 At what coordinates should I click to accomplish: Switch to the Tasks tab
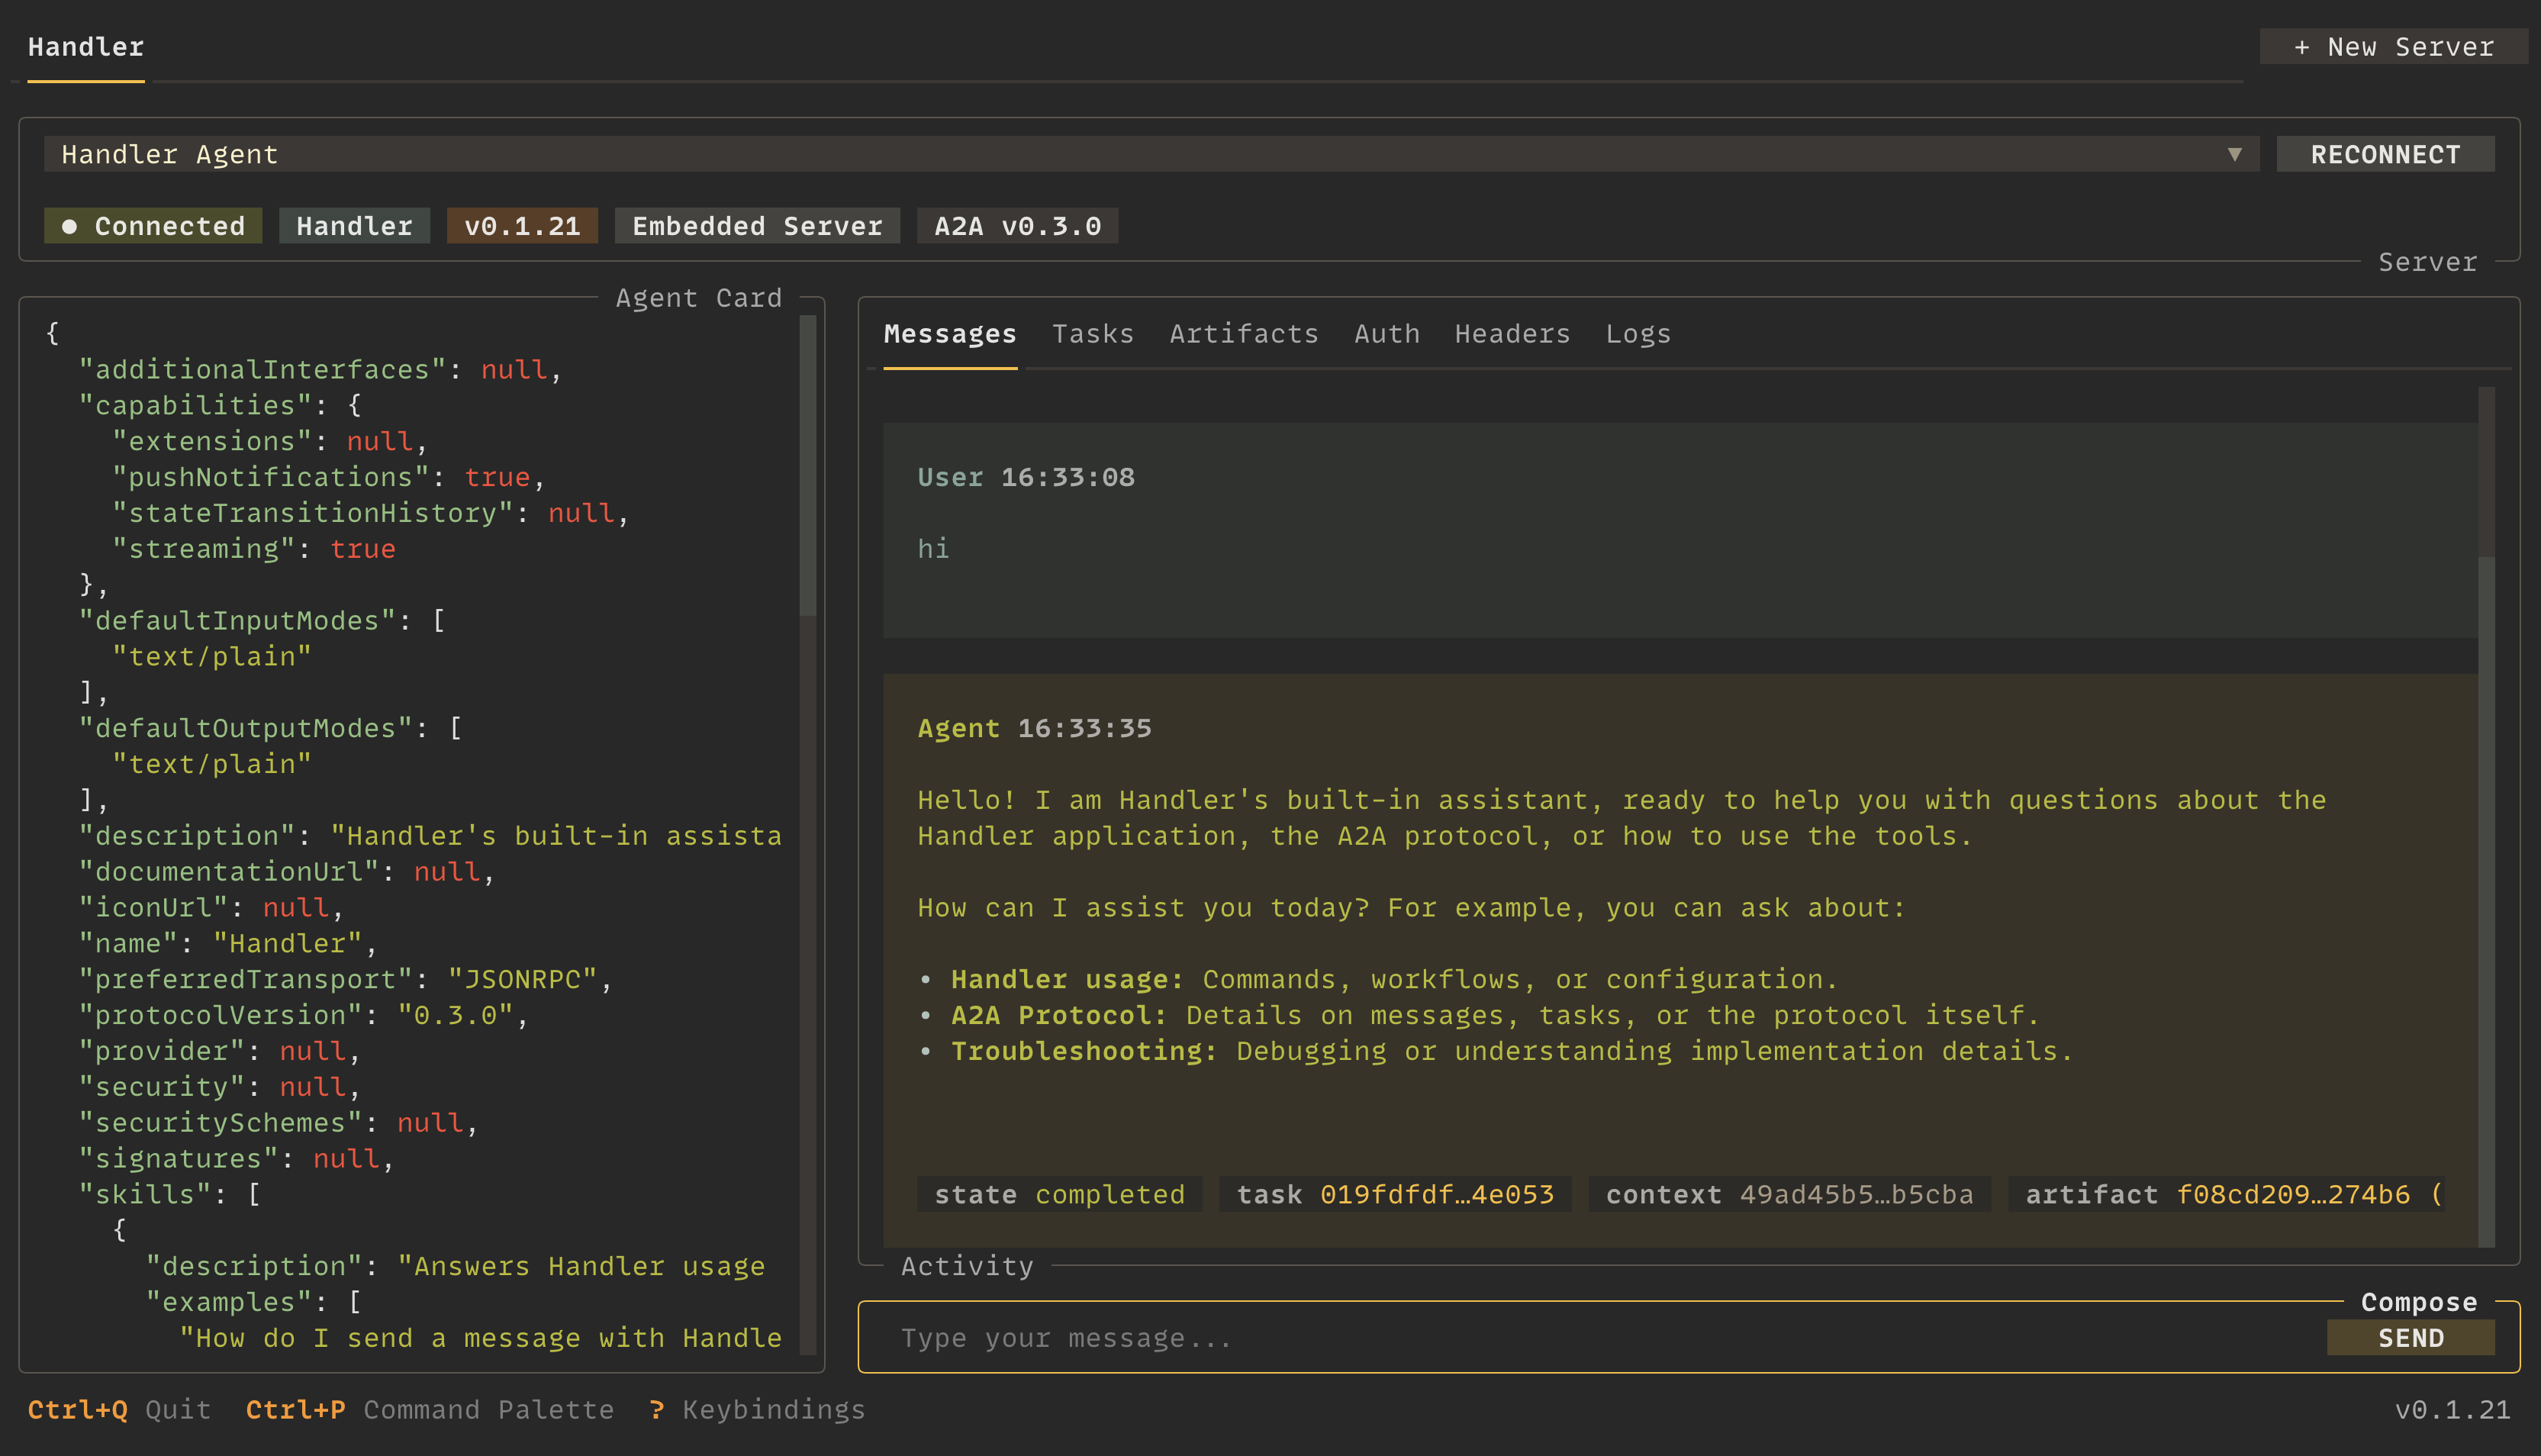(1093, 334)
